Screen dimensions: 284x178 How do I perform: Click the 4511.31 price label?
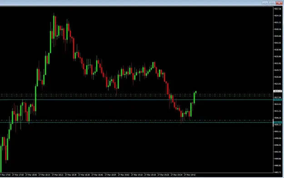click(x=278, y=111)
